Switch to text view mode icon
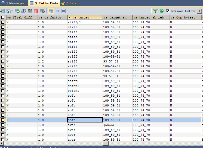 [x=63, y=11]
